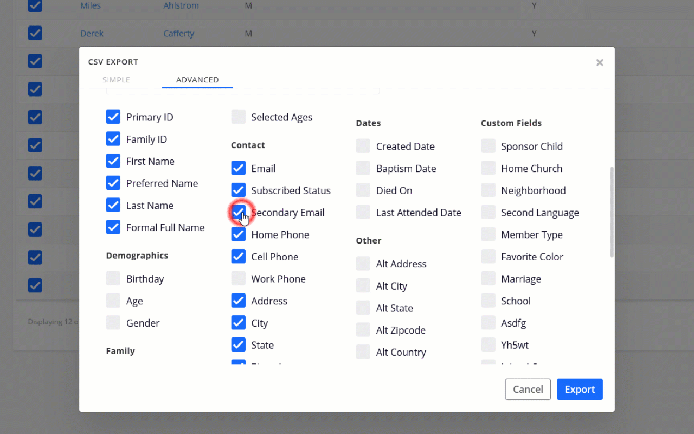694x434 pixels.
Task: Check the Member Type field
Action: click(x=489, y=235)
